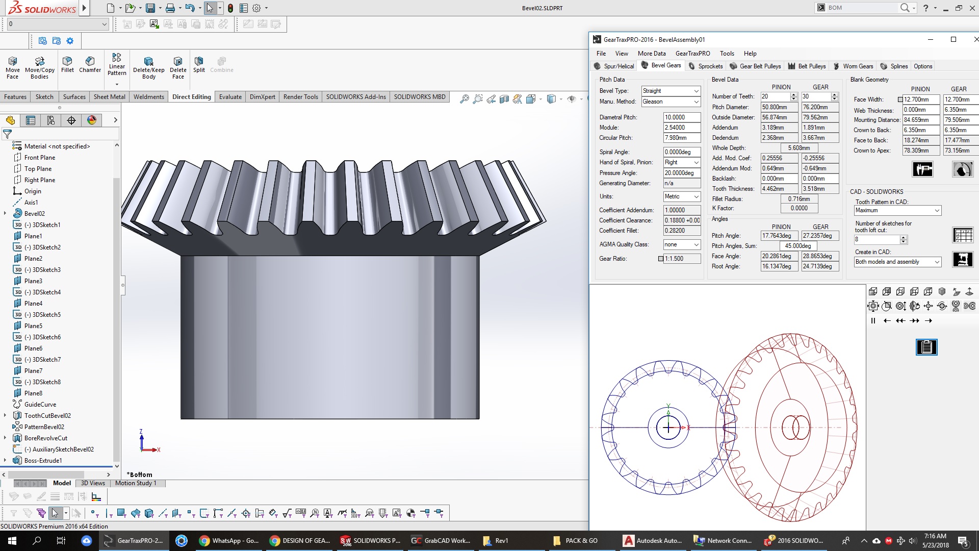
Task: Click the DisplayManager color sphere tab
Action: pos(92,120)
